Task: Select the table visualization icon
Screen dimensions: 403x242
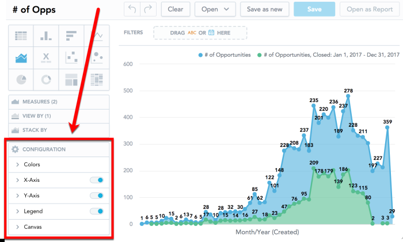Action: (x=21, y=36)
